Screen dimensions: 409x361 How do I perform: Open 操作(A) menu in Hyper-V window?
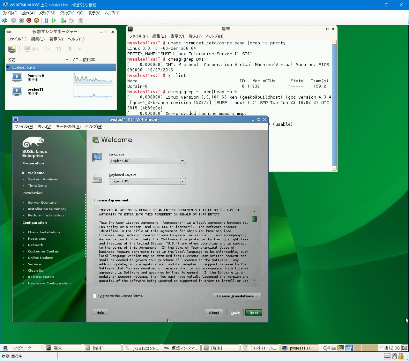(28, 13)
